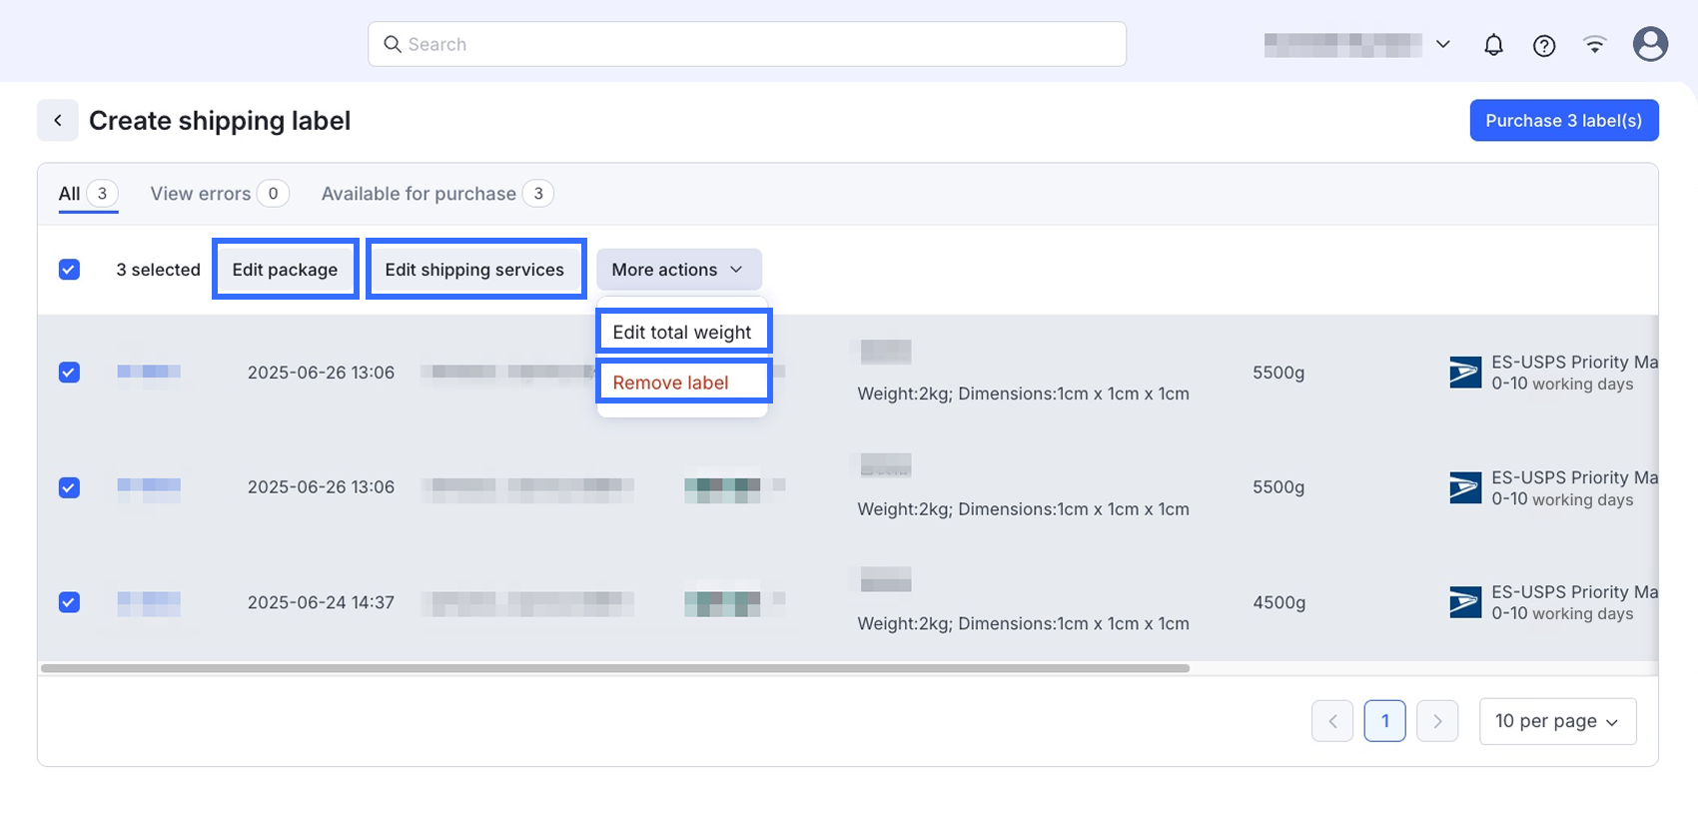The width and height of the screenshot is (1698, 817).
Task: Click the horizontal table scrollbar
Action: click(x=615, y=668)
